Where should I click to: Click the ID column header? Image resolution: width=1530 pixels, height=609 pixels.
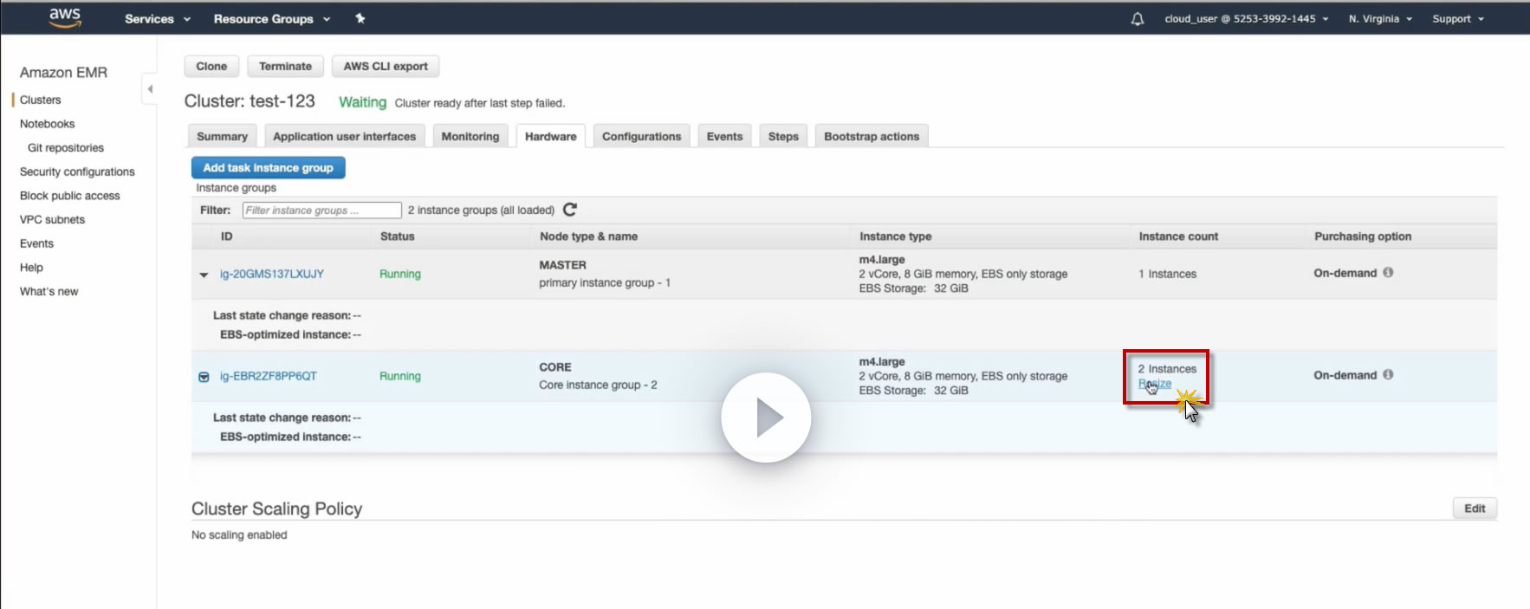pos(226,236)
